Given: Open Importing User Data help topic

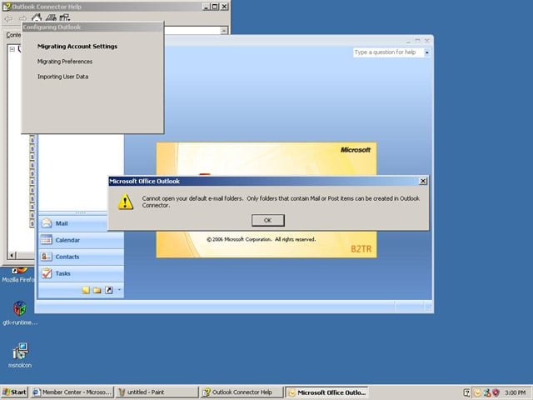Looking at the screenshot, I should pos(63,77).
